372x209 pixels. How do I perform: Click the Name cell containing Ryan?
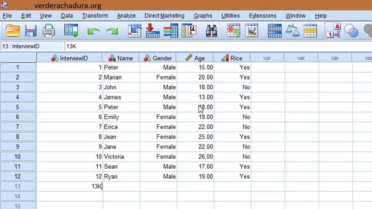pyautogui.click(x=121, y=176)
